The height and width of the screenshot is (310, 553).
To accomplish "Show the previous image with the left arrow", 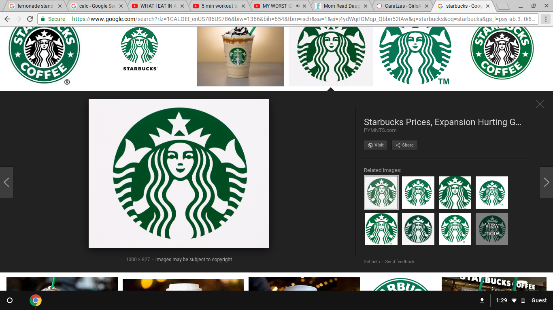I will [x=6, y=182].
